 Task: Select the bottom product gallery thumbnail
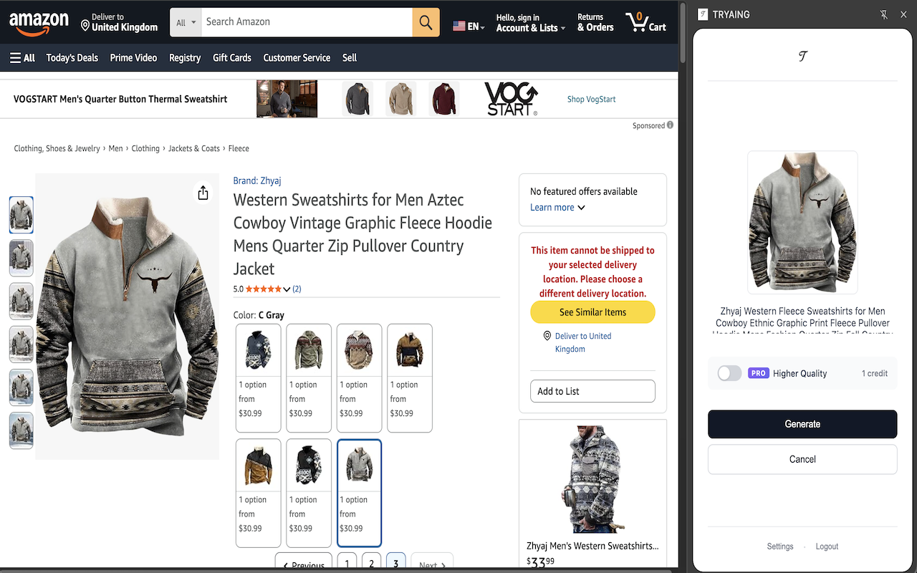[21, 430]
